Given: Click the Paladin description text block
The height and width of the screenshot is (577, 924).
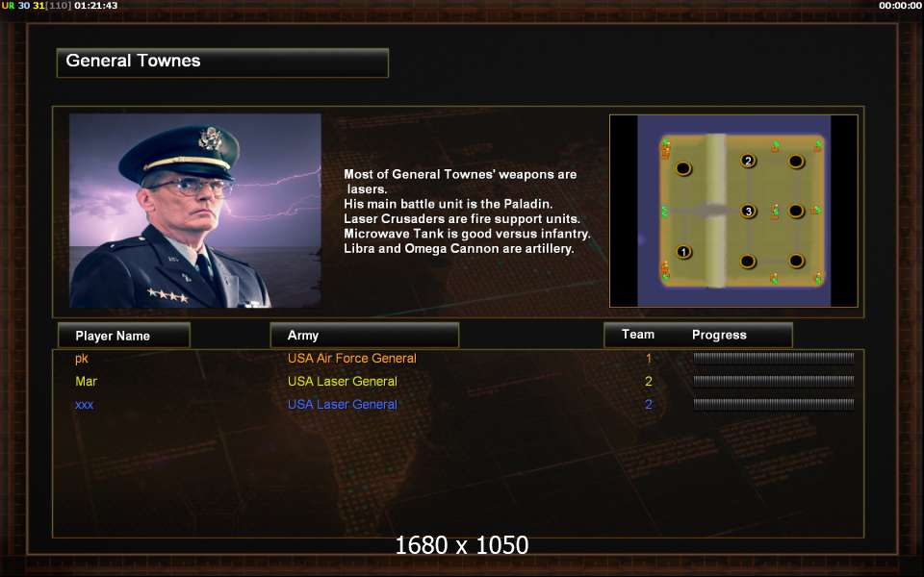Looking at the screenshot, I should pyautogui.click(x=467, y=212).
